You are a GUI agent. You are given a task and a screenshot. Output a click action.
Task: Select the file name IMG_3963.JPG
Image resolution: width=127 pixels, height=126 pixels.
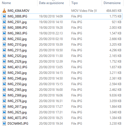(x=17, y=33)
